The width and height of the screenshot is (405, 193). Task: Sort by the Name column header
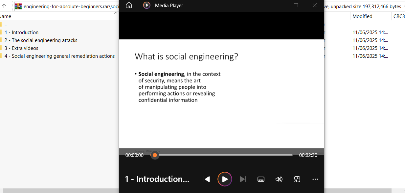point(6,16)
